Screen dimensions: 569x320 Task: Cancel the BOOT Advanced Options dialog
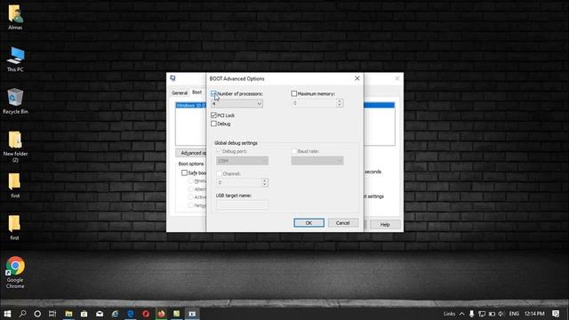[x=343, y=223]
